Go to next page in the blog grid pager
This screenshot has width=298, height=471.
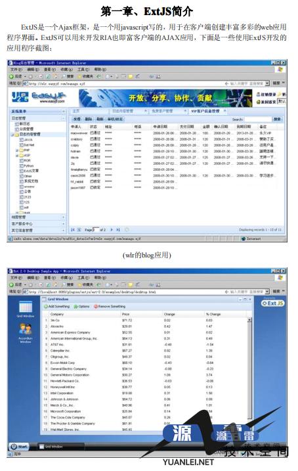pos(112,230)
